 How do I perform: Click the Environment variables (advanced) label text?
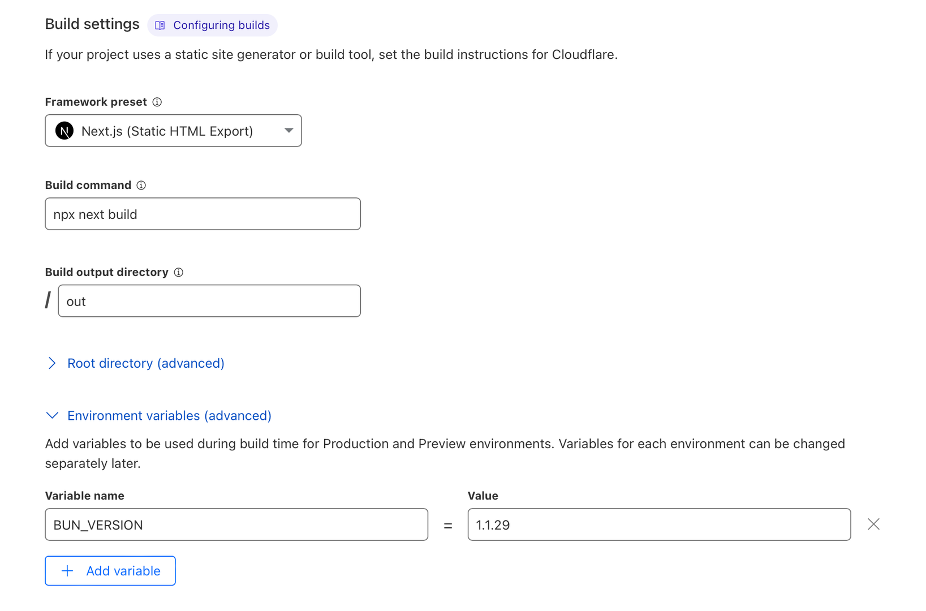coord(169,416)
